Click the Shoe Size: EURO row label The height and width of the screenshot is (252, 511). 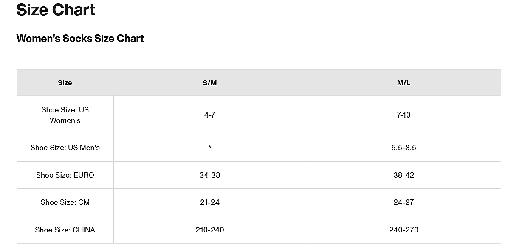[65, 175]
